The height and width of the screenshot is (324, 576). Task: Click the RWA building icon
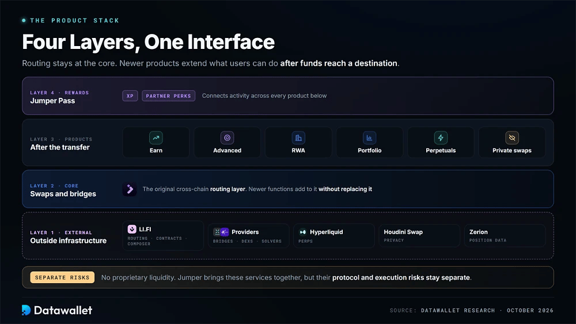(x=298, y=138)
